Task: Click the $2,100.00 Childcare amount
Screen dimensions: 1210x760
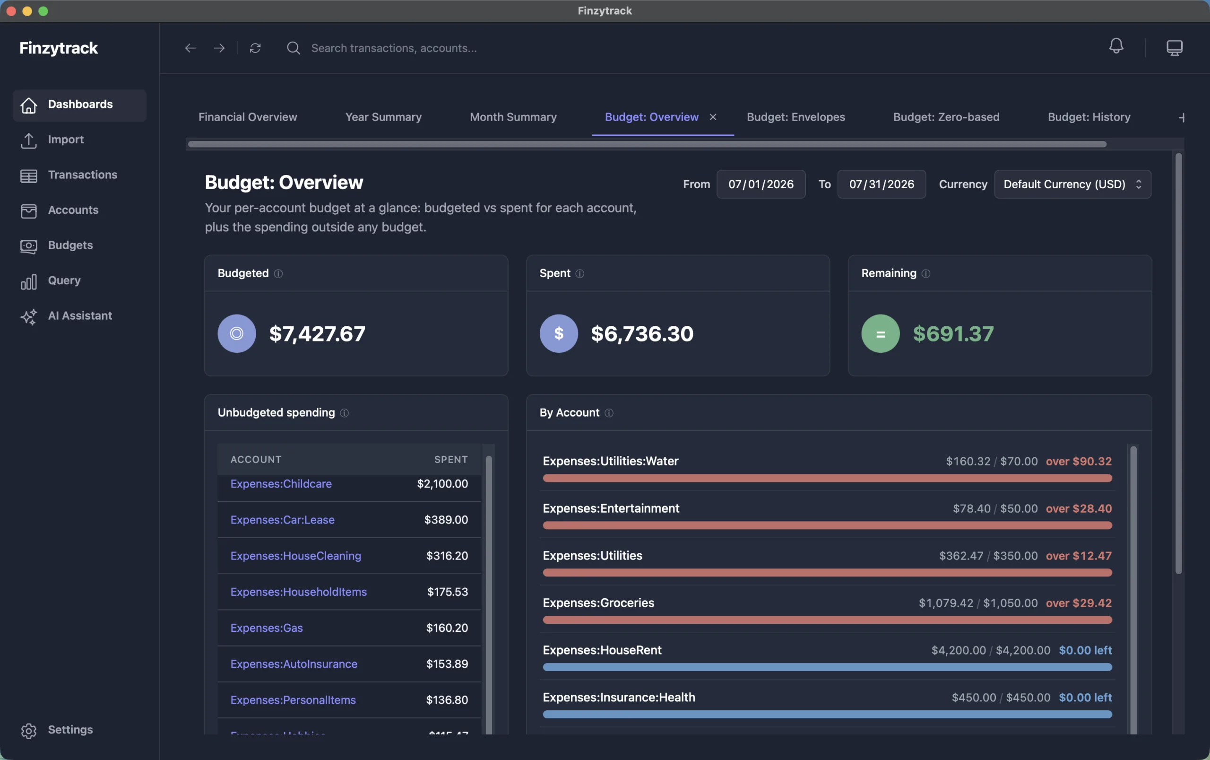Action: click(442, 483)
